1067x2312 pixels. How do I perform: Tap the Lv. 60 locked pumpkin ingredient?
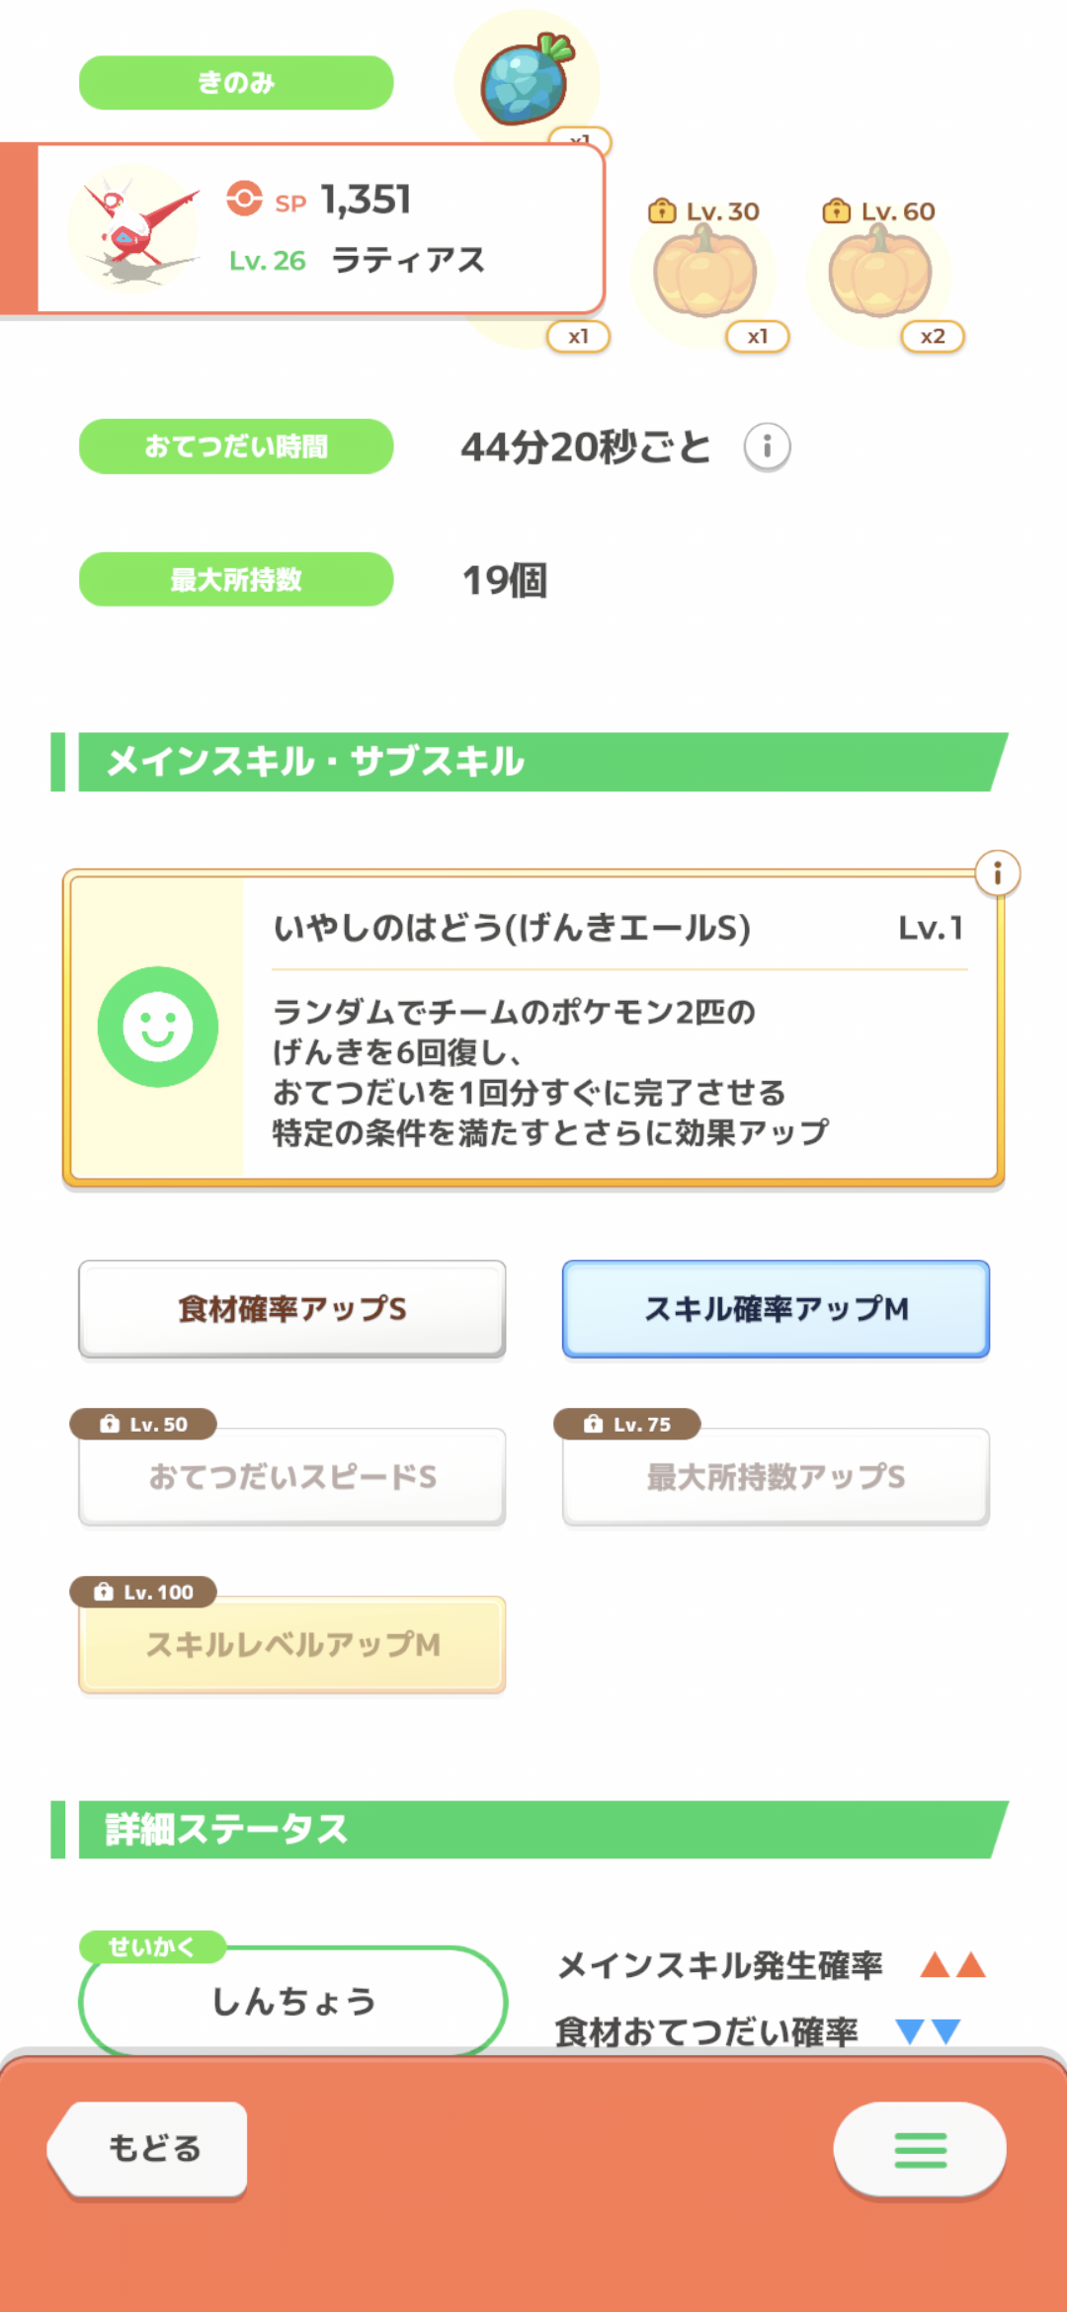(879, 273)
